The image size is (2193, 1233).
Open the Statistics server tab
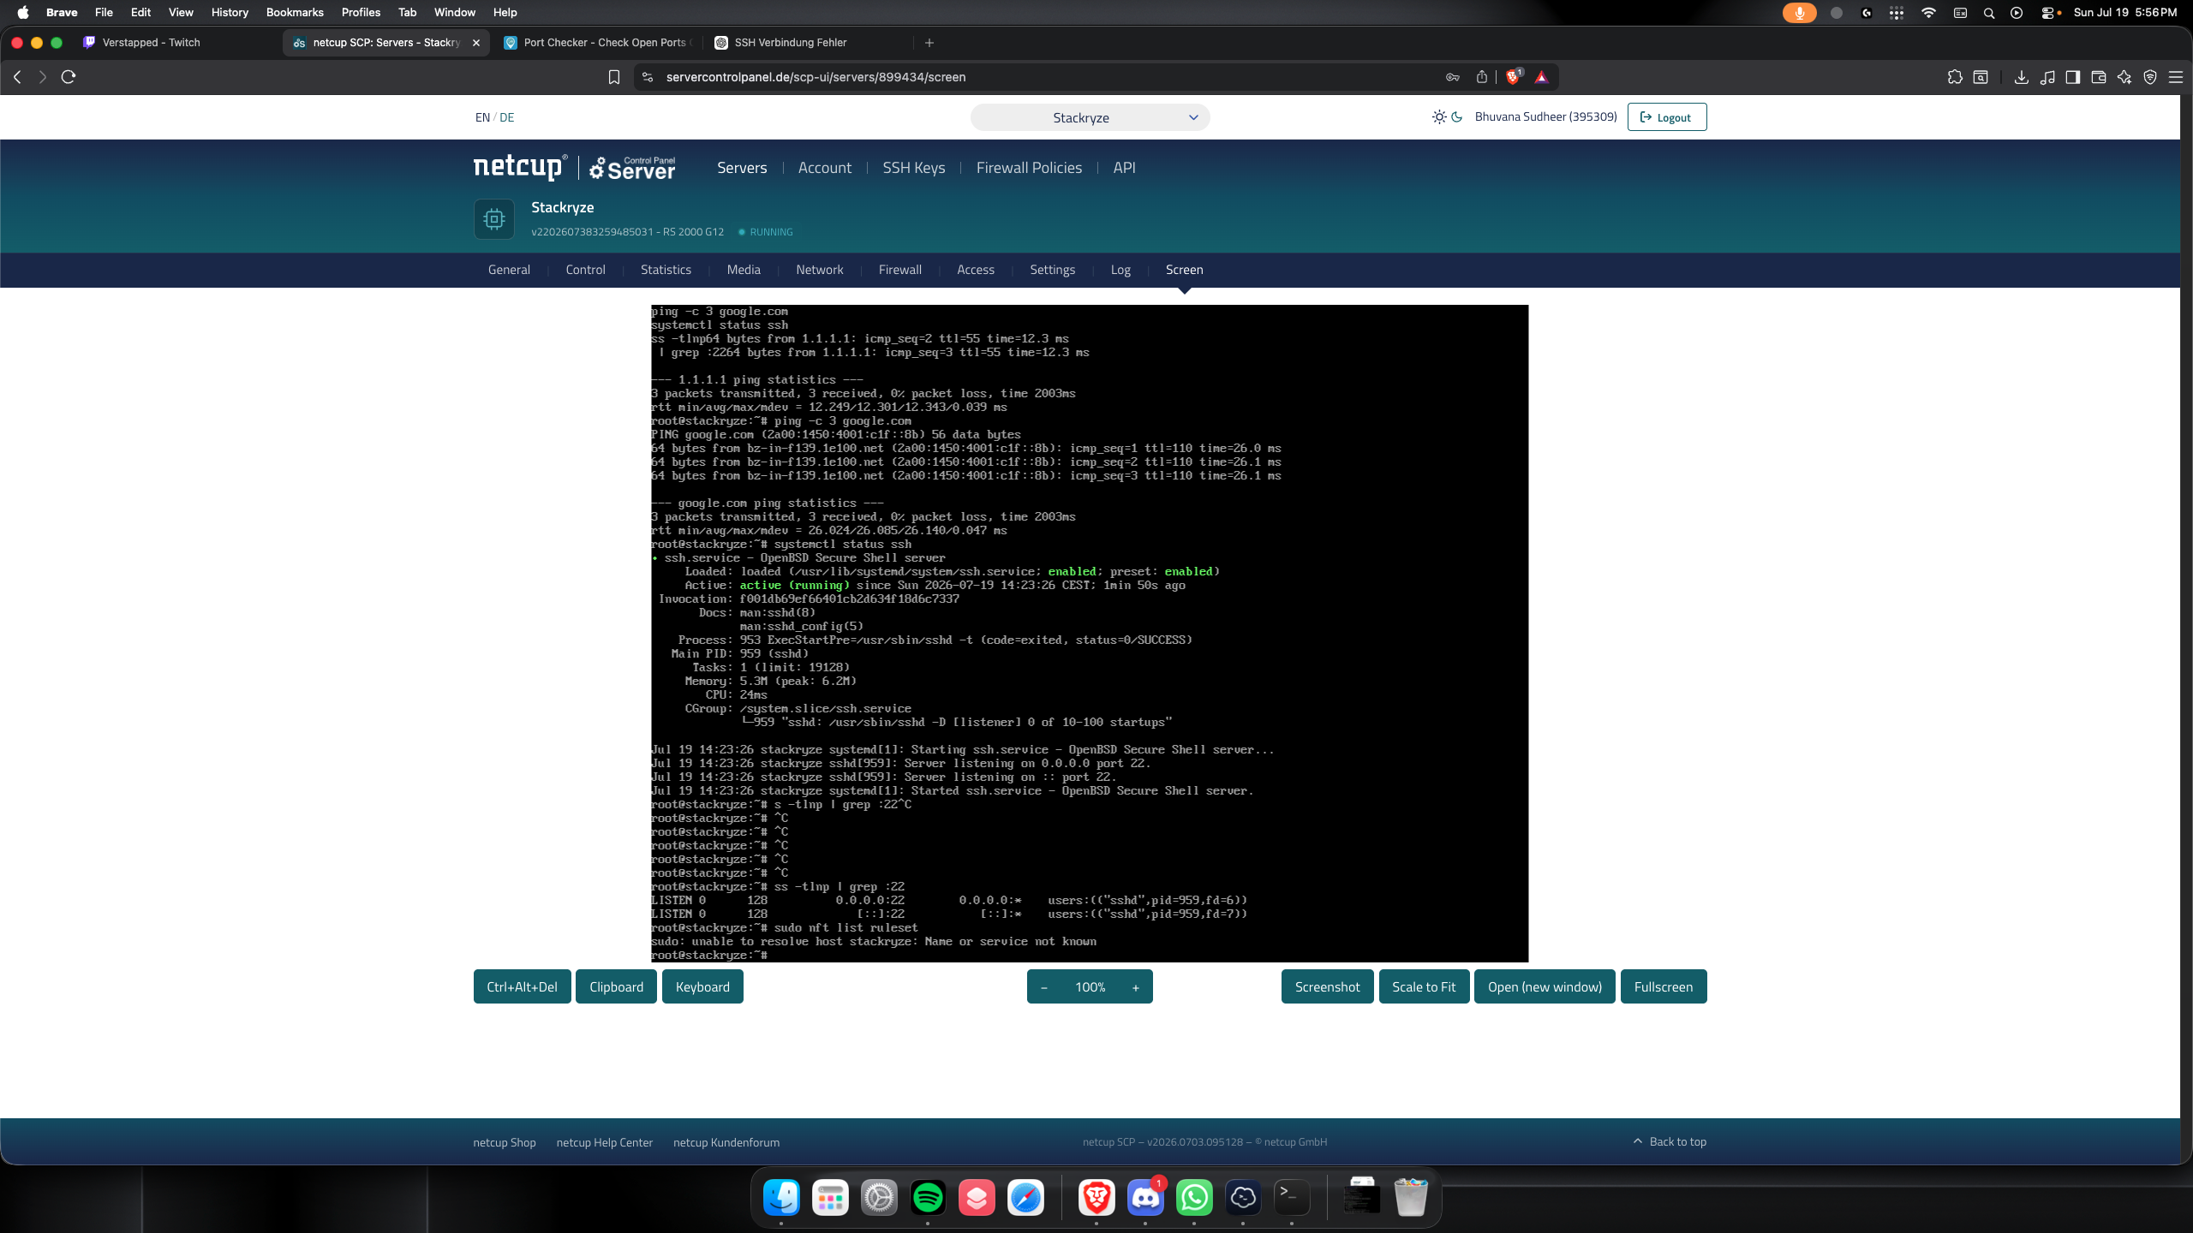pos(666,270)
